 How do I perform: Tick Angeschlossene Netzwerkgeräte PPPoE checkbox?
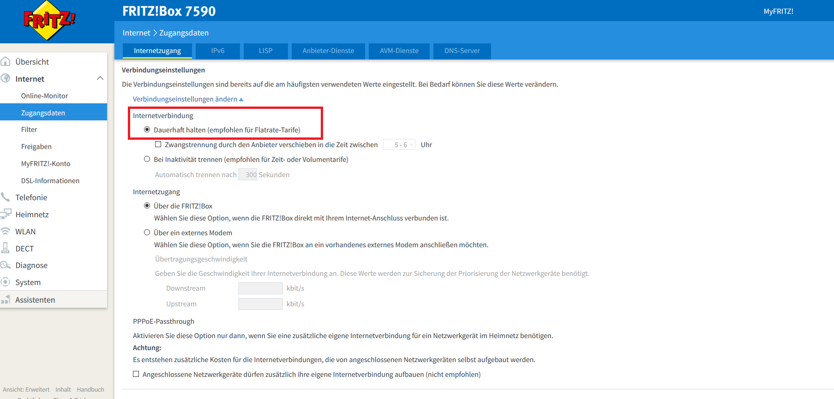[136, 374]
